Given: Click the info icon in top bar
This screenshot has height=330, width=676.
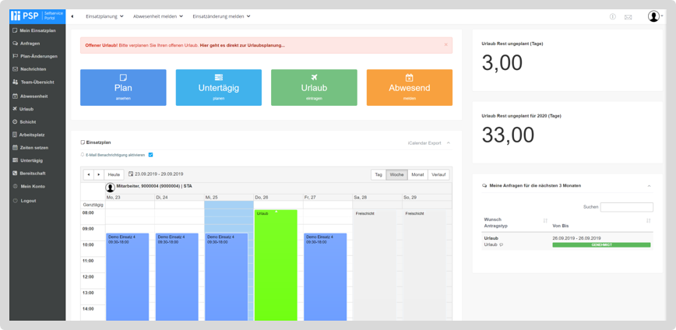Looking at the screenshot, I should [612, 16].
